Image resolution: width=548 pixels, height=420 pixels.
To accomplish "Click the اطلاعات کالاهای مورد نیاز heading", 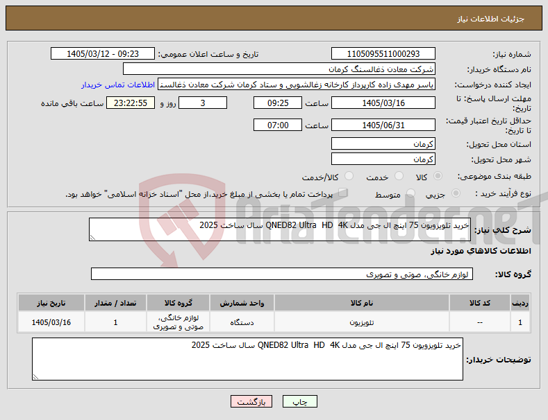I will click(481, 251).
